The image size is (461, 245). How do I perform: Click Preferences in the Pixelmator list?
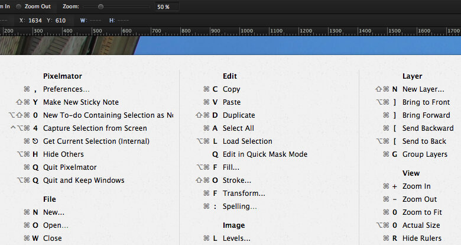(x=66, y=89)
